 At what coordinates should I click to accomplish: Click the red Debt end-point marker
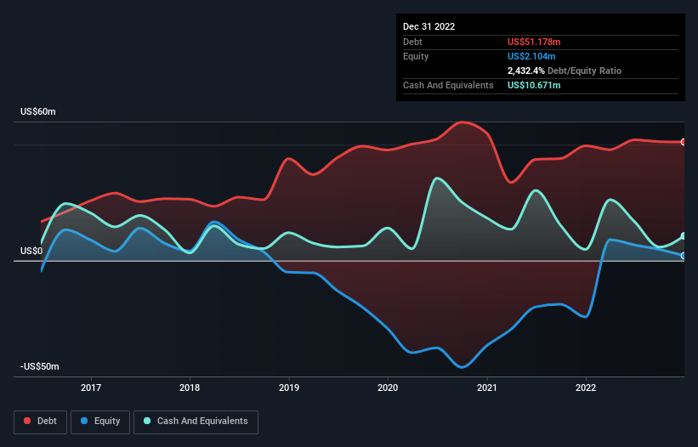click(684, 142)
